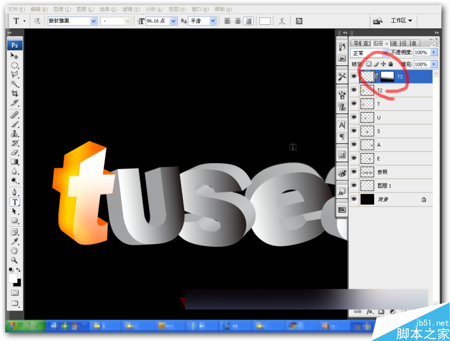Select the Clone Stamp tool
This screenshot has height=341, width=450.
point(15,134)
